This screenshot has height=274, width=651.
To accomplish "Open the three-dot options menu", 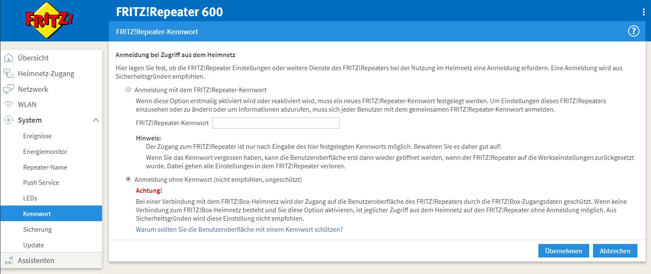I will click(644, 12).
